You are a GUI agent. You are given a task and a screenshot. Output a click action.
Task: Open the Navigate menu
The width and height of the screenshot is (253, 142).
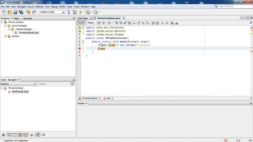(22, 7)
